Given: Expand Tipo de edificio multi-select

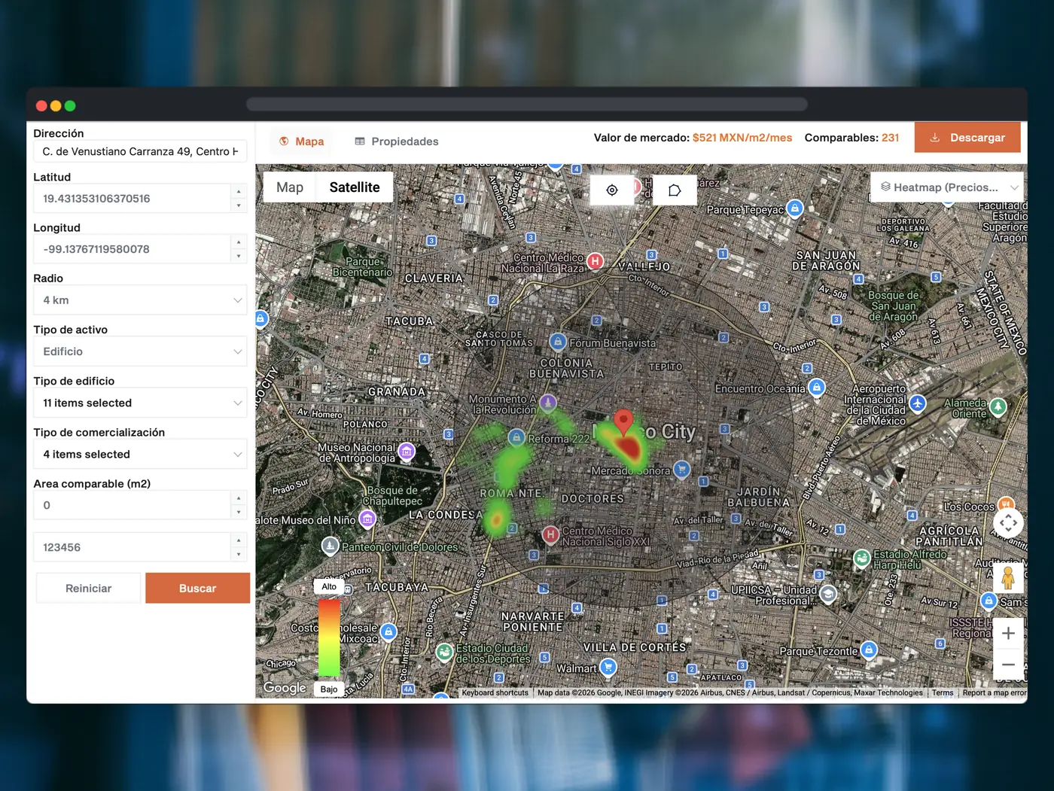Looking at the screenshot, I should coord(140,403).
